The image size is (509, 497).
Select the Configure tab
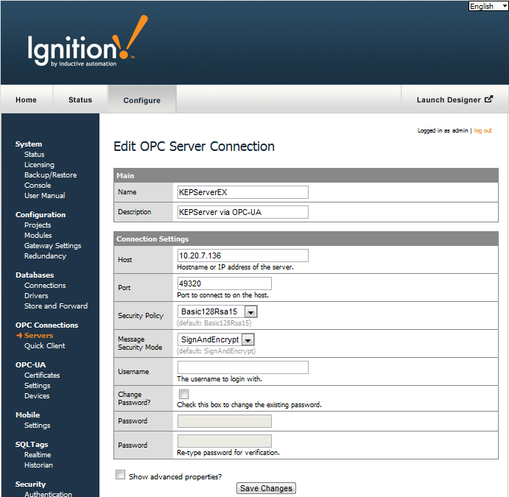[x=142, y=100]
